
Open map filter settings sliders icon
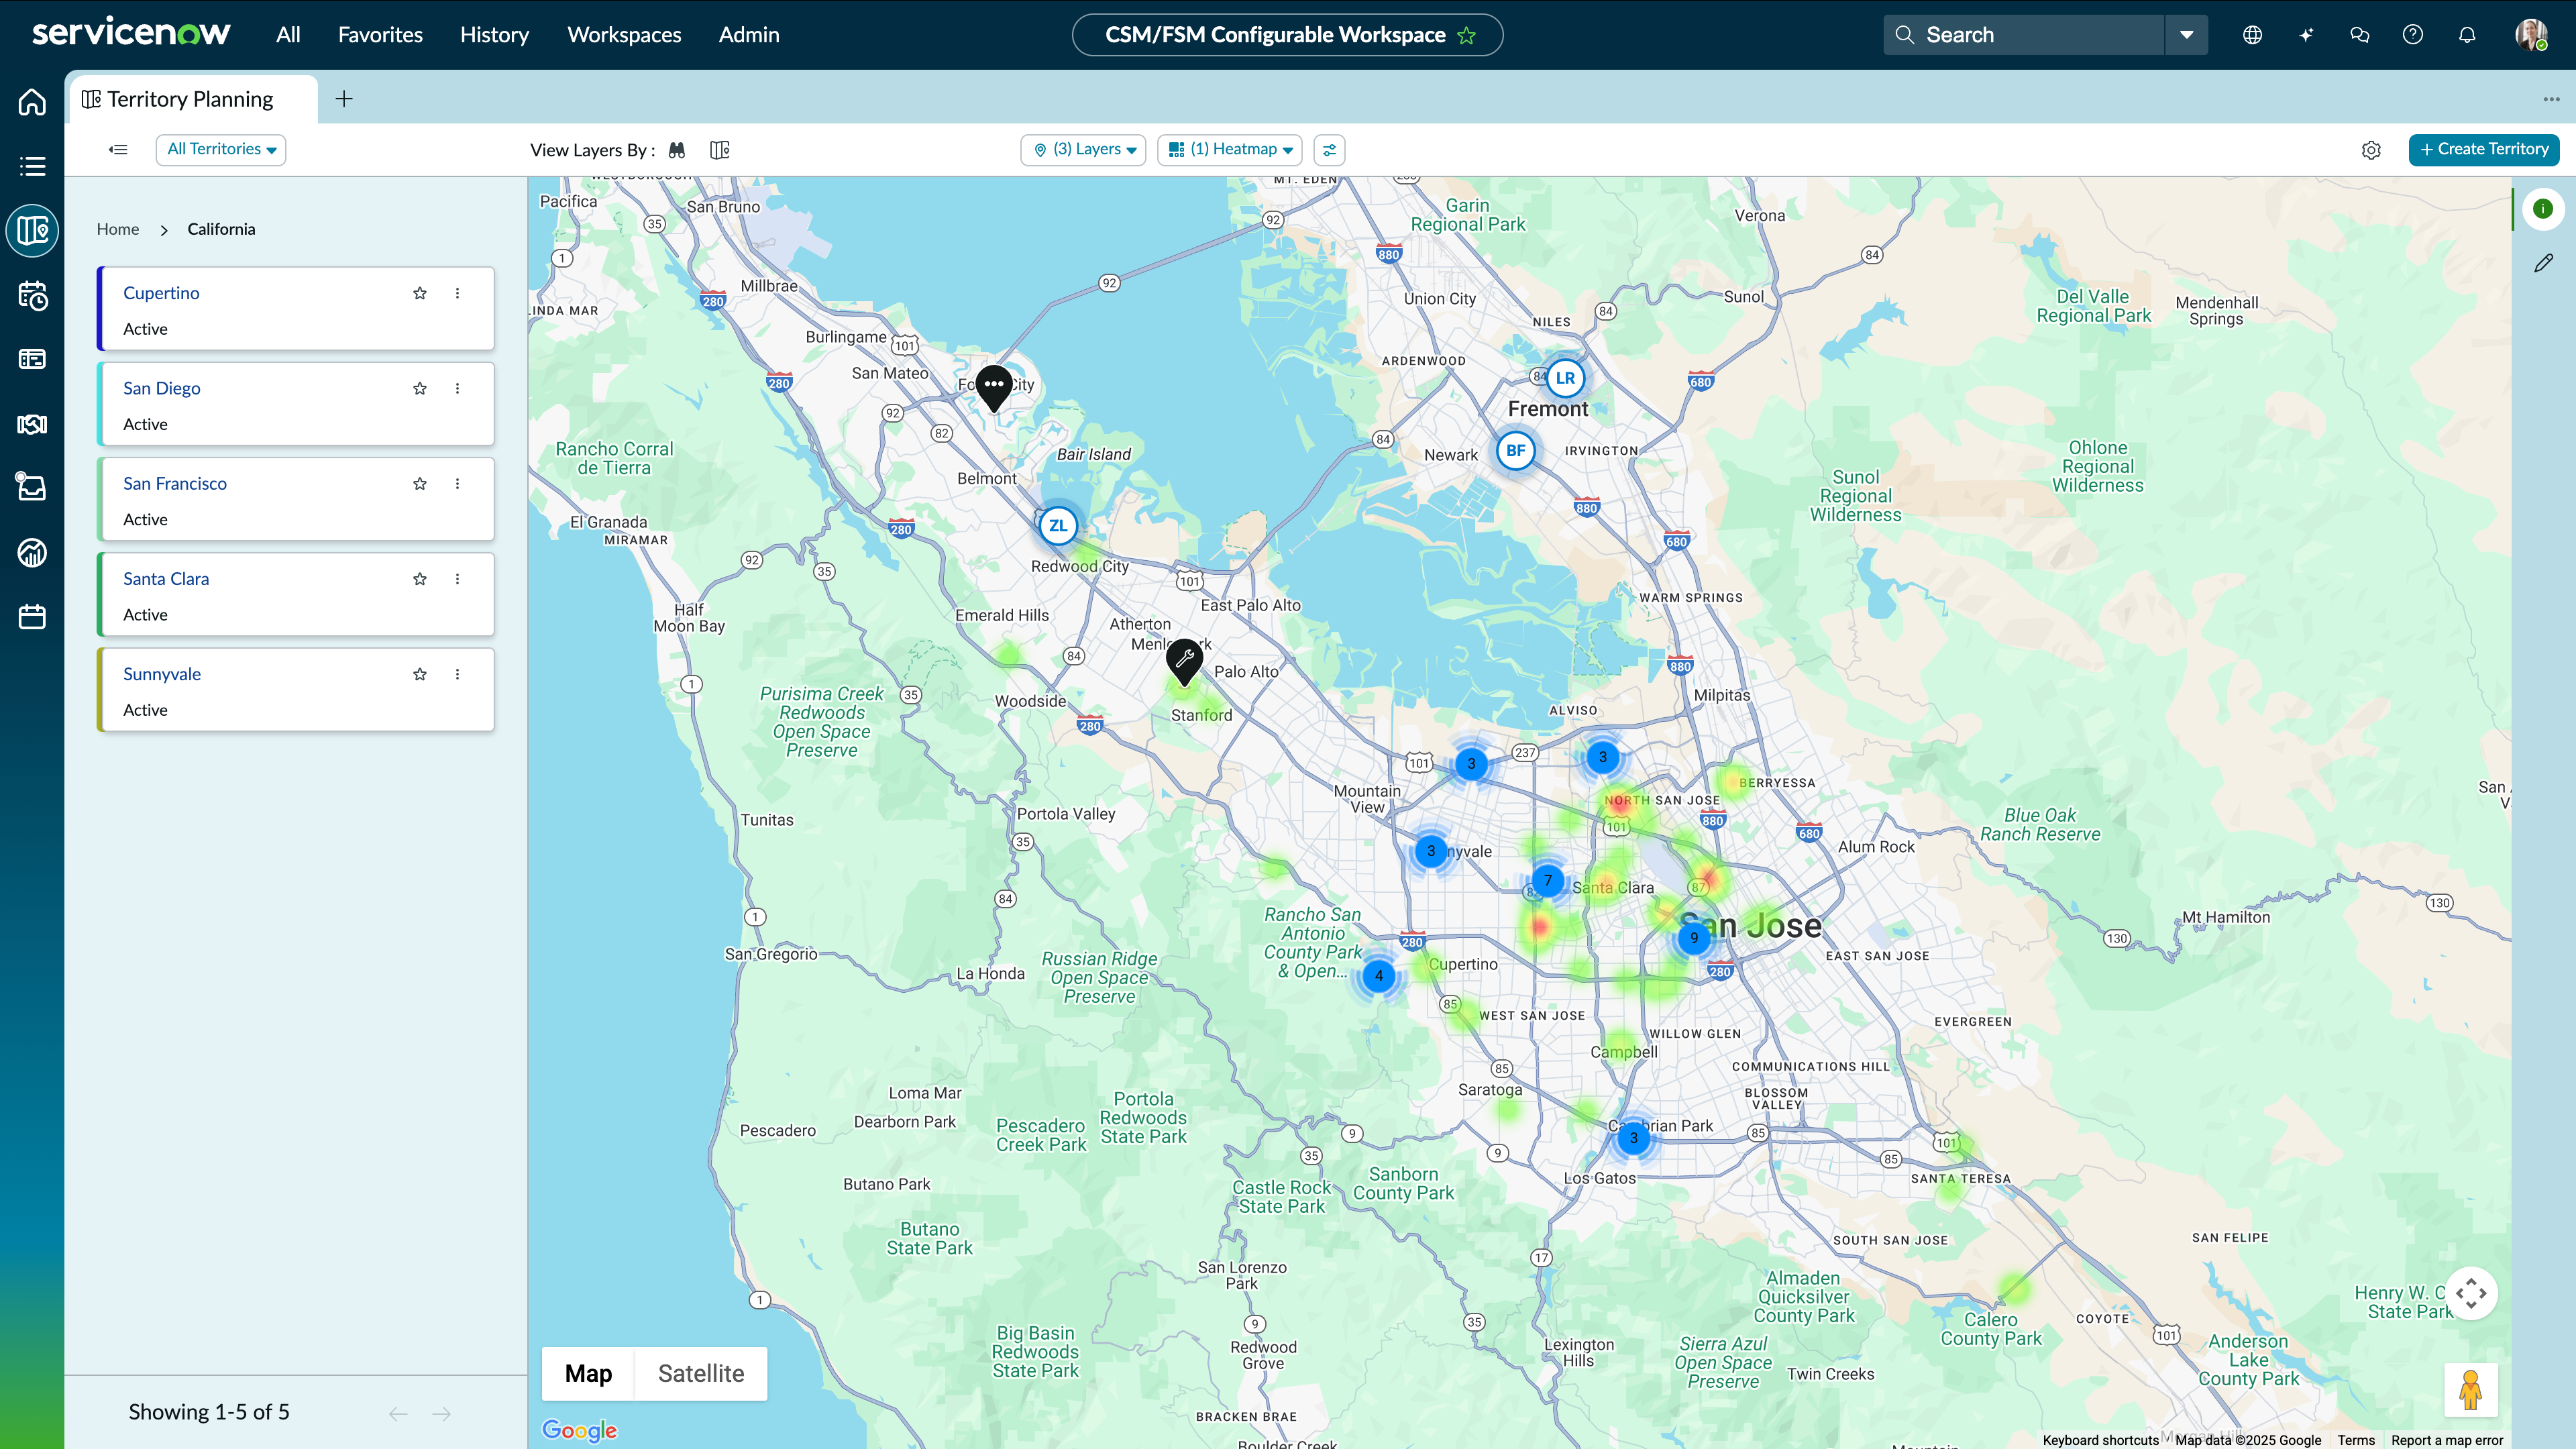(x=1329, y=150)
